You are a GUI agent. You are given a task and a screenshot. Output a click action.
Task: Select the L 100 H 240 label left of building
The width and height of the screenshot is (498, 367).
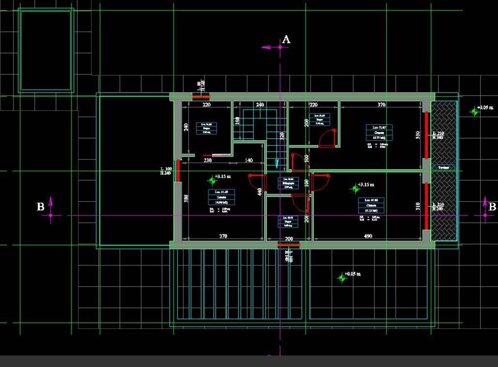(166, 171)
